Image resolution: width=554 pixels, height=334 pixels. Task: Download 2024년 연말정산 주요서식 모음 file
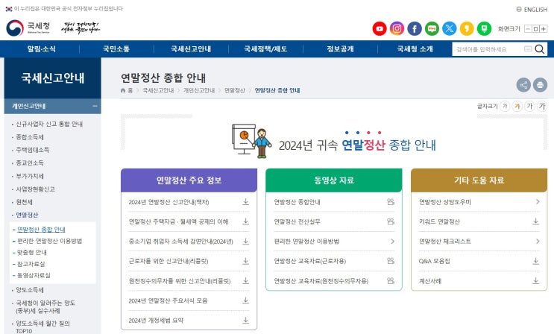coord(245,300)
